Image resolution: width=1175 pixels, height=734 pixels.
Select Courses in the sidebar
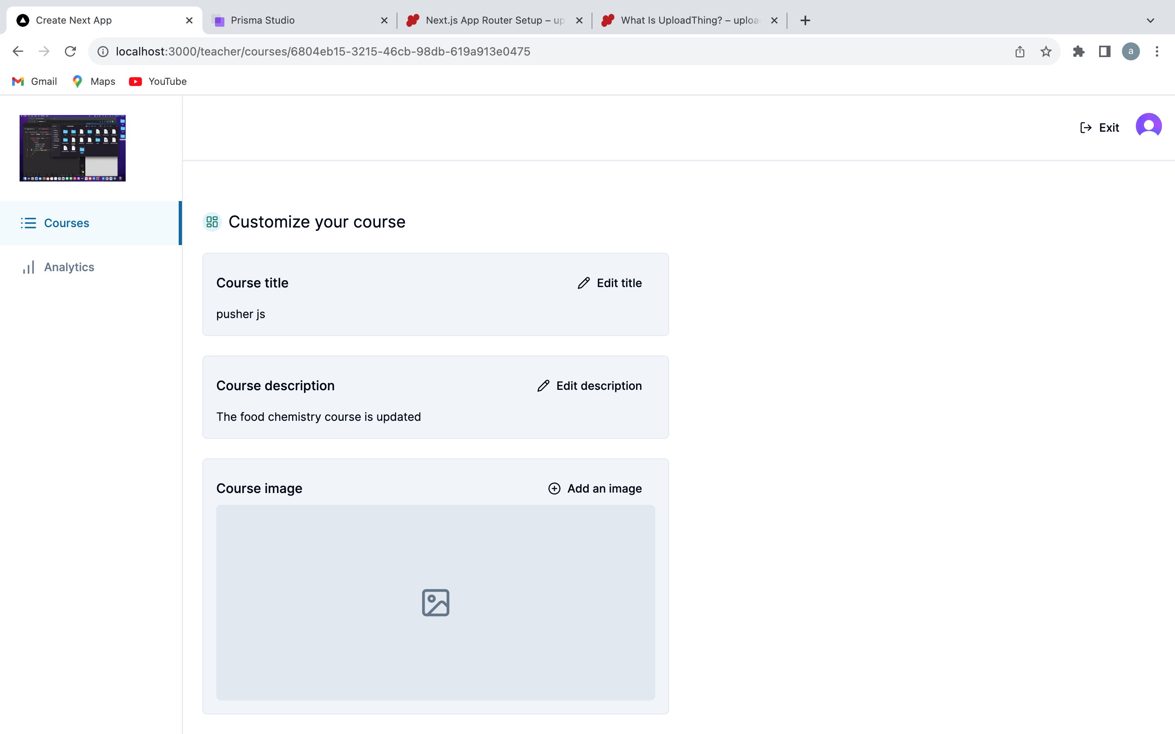(x=67, y=223)
